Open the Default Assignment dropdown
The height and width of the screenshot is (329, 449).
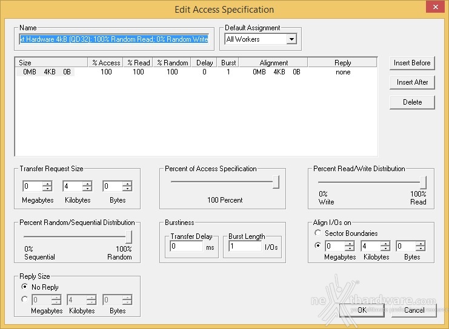click(x=291, y=39)
